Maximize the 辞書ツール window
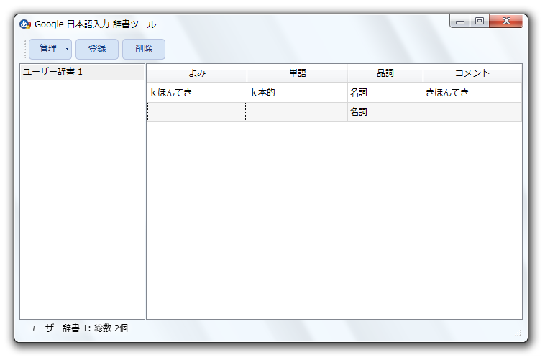 click(x=480, y=22)
